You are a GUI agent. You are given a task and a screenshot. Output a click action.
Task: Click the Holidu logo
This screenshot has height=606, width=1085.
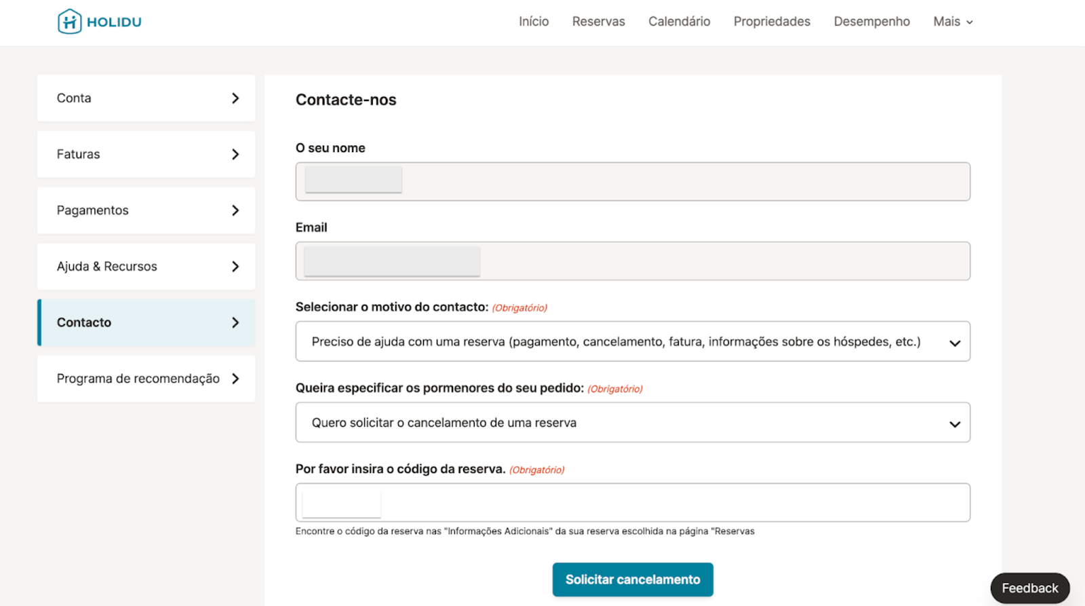pyautogui.click(x=100, y=22)
